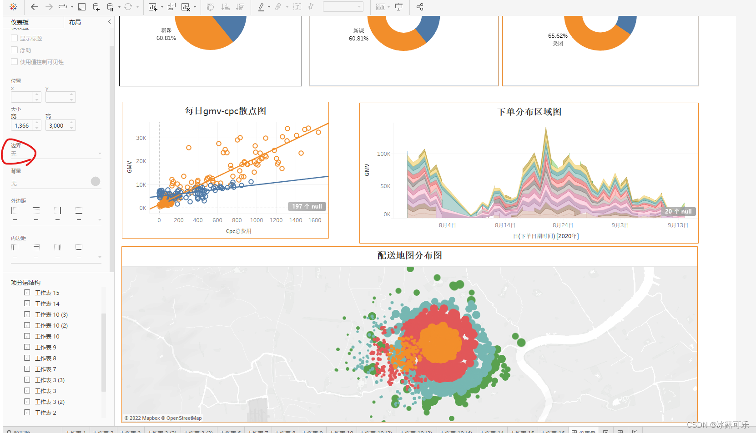Click outer margin top edge icon

(36, 210)
